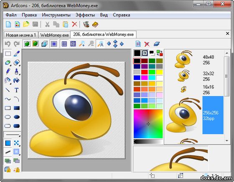Open the Инструменты menu
This screenshot has width=234, height=182.
(56, 15)
